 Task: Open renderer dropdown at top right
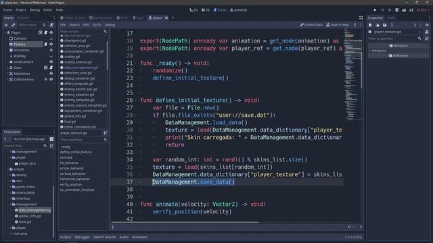424,10
